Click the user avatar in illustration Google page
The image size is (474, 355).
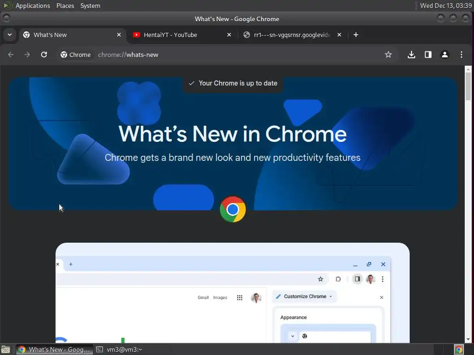click(x=256, y=298)
